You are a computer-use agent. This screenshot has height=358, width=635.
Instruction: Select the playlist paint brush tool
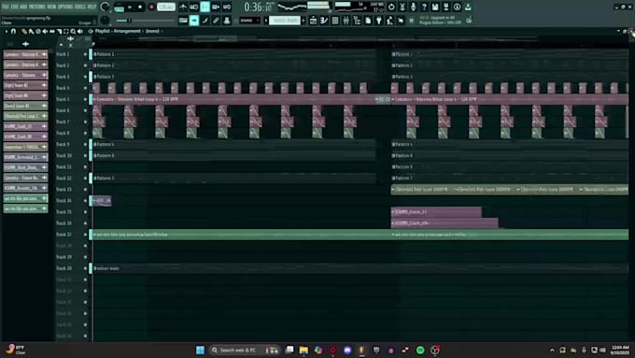pyautogui.click(x=31, y=31)
